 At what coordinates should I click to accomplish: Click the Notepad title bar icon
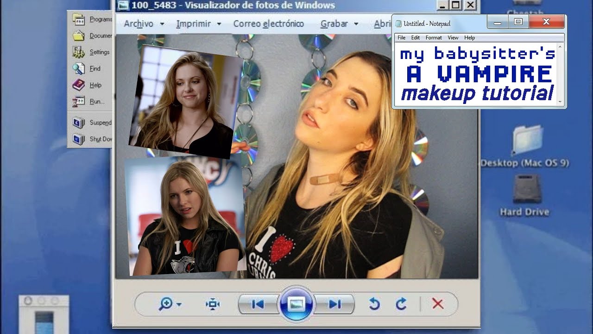(398, 24)
